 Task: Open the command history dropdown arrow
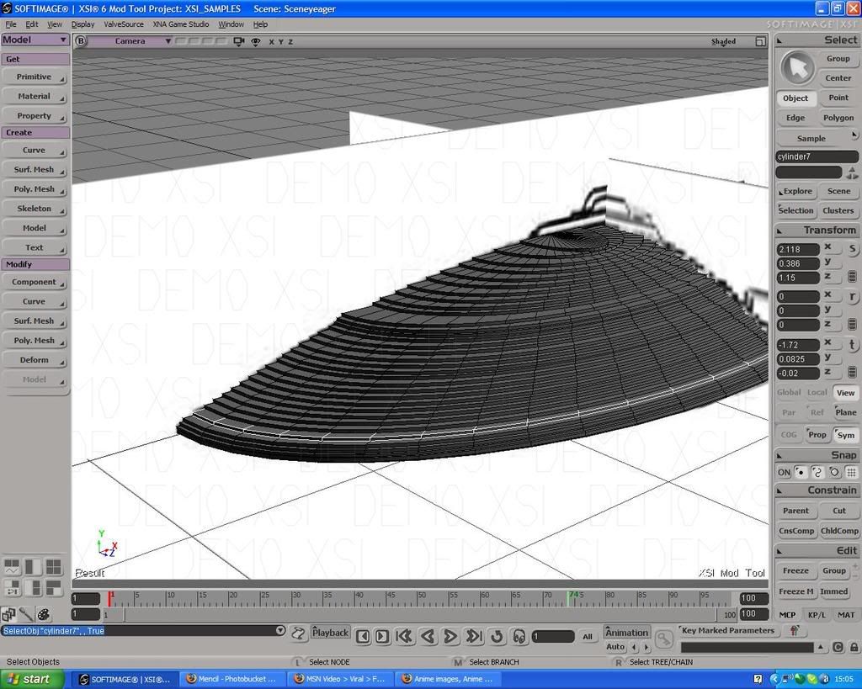coord(280,630)
